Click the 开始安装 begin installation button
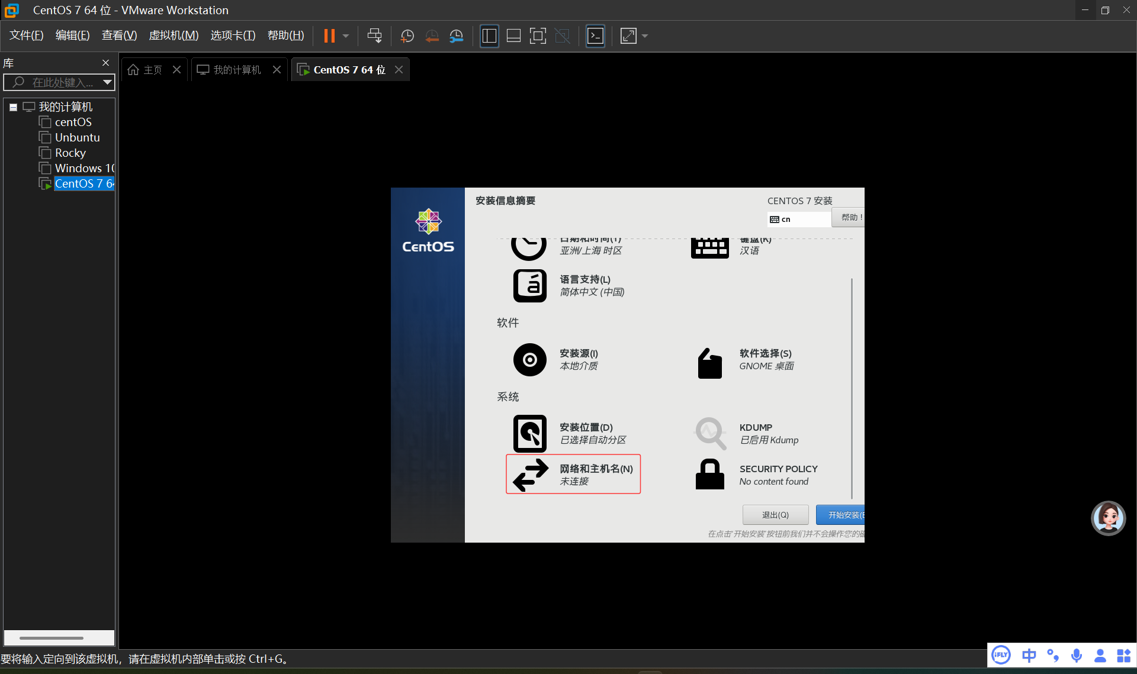This screenshot has width=1137, height=674. [840, 515]
